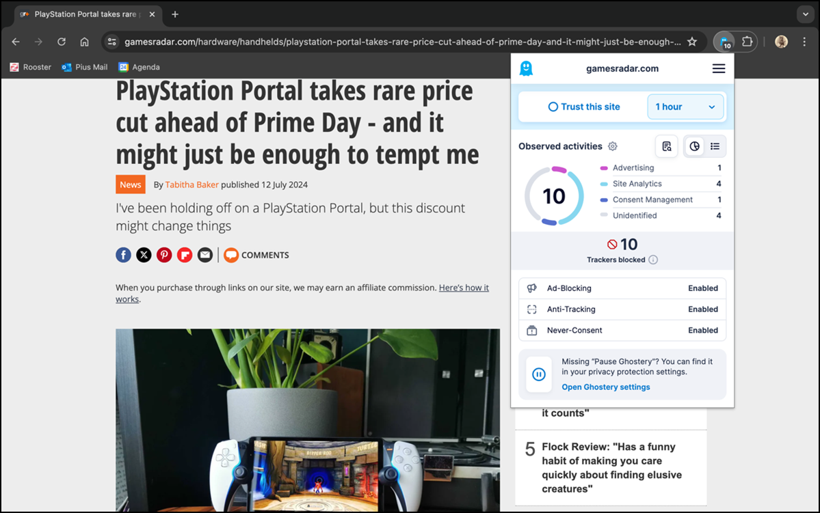Share article on Pinterest
The height and width of the screenshot is (513, 820).
(x=164, y=255)
